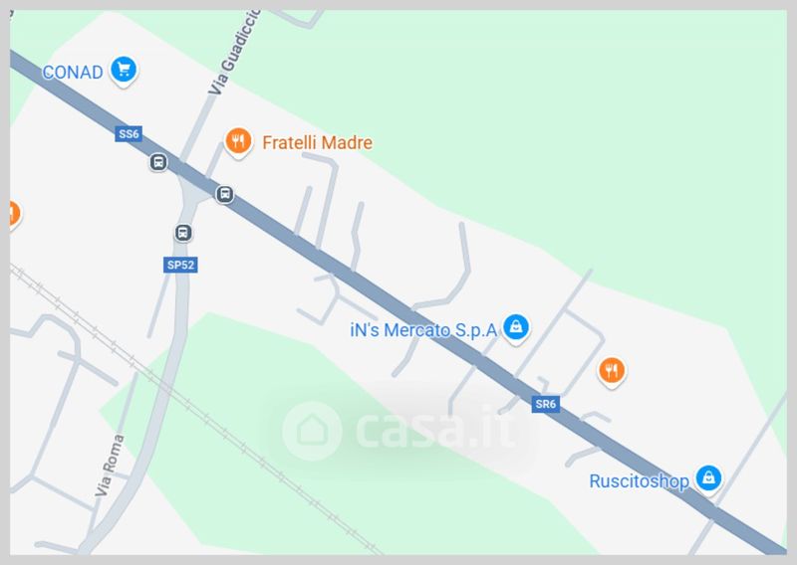The height and width of the screenshot is (565, 797).
Task: Click the Via Roma street label
Action: (x=110, y=466)
